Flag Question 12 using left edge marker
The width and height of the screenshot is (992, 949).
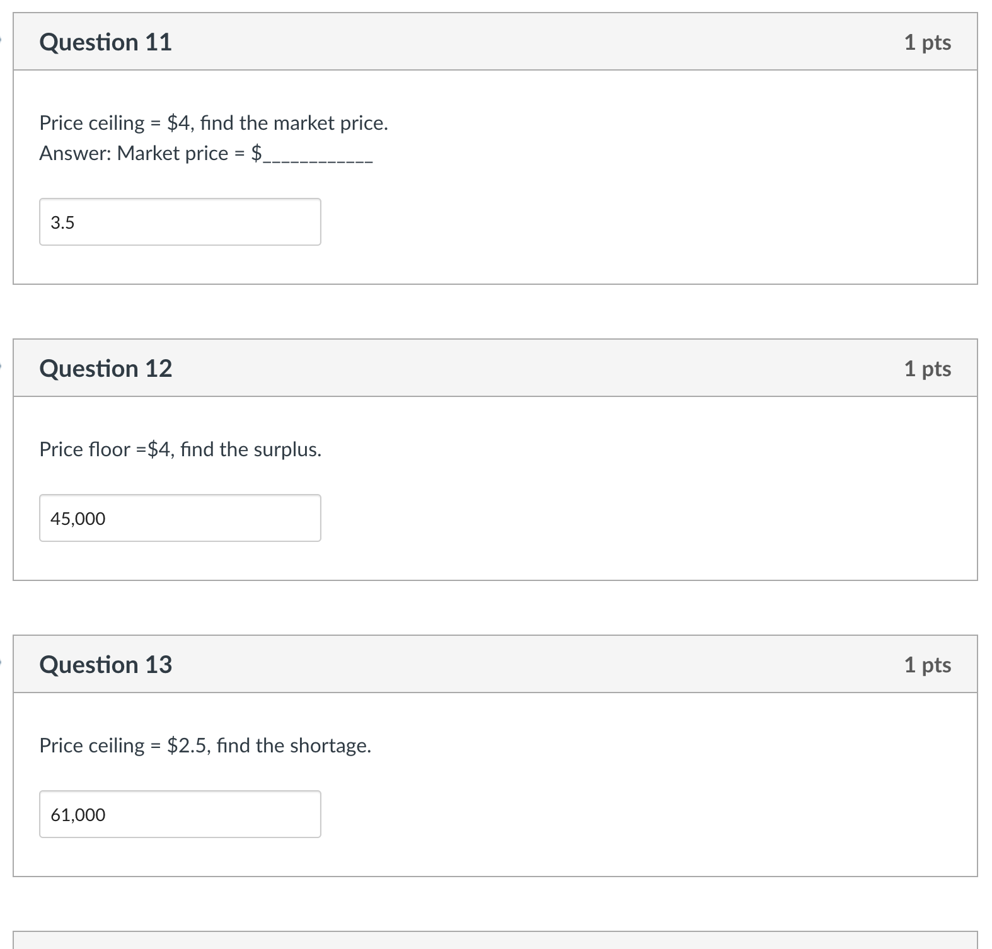(x=2, y=365)
